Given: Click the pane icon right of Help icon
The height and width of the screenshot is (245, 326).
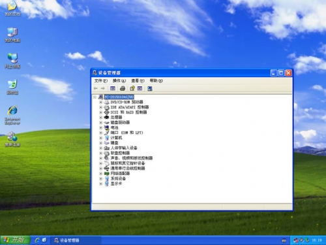Looking at the screenshot, I should point(140,88).
